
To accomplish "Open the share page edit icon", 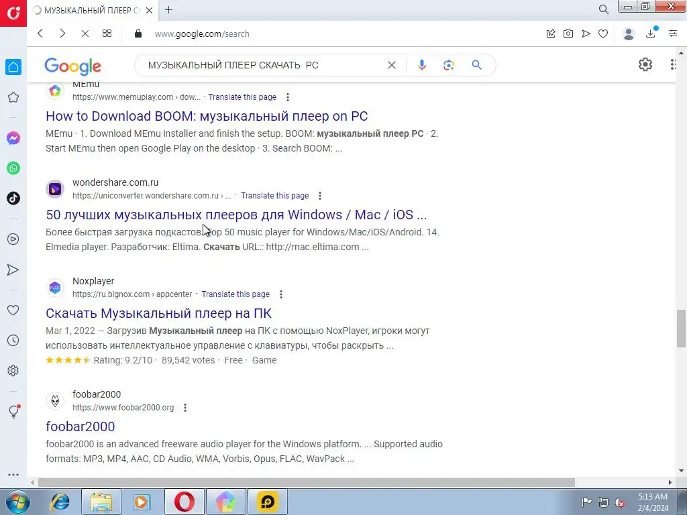I will [551, 34].
